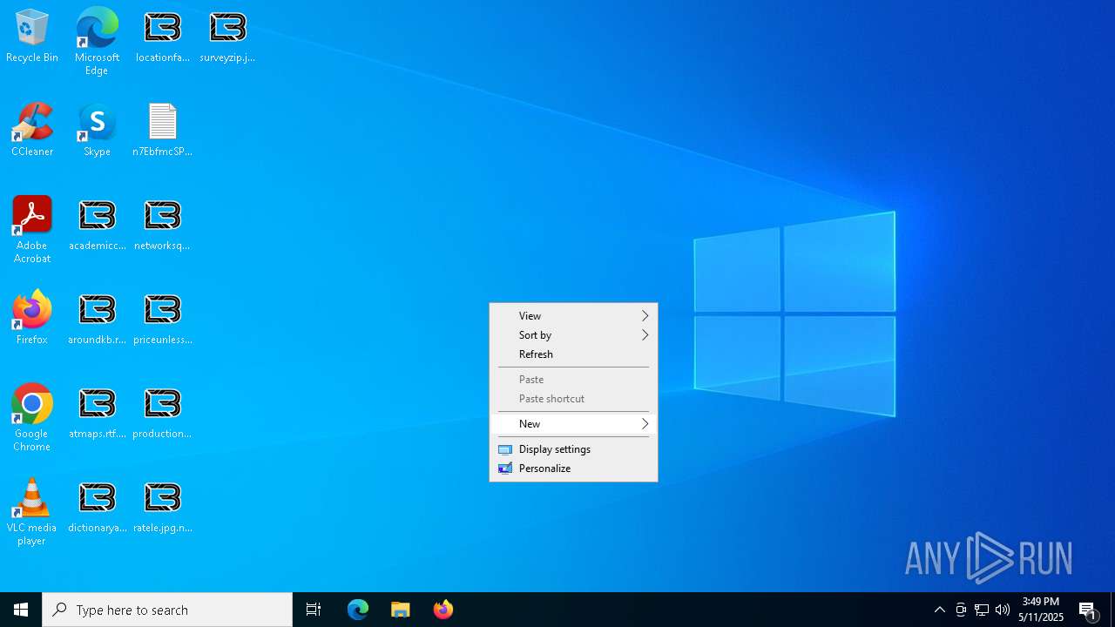Expand the Sort by submenu
This screenshot has height=627, width=1115.
tap(573, 335)
